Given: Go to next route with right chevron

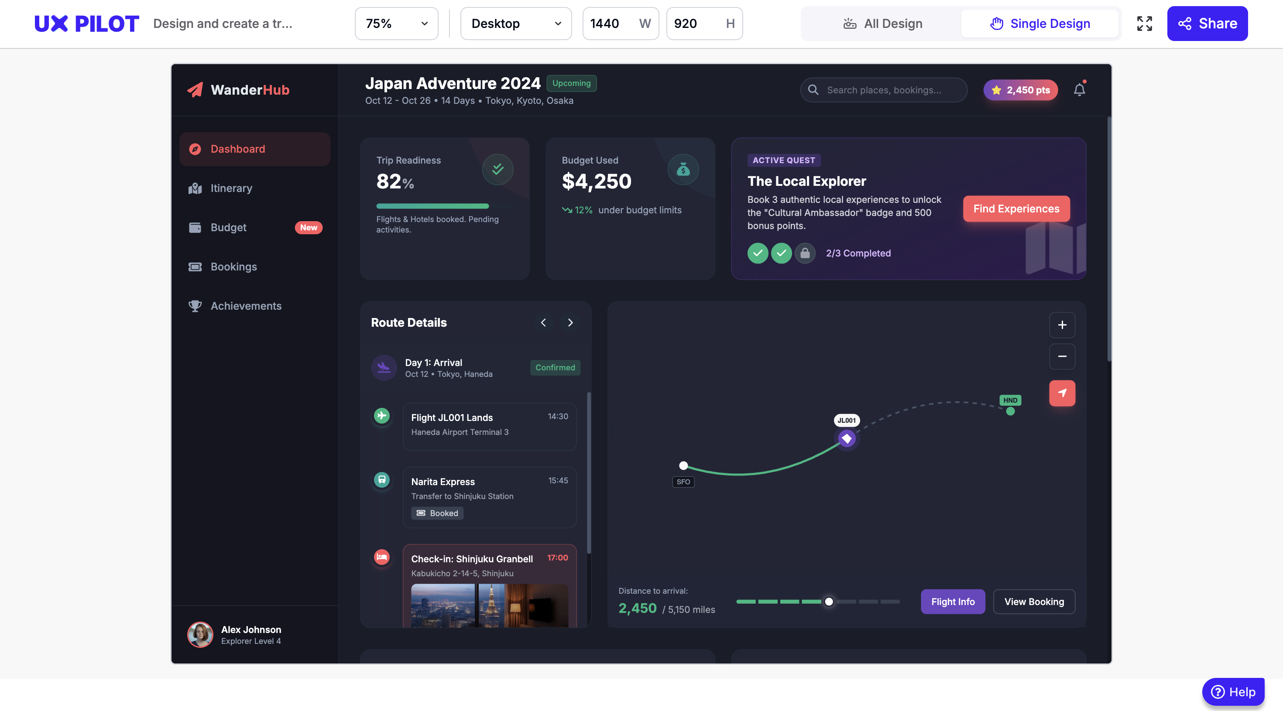Looking at the screenshot, I should [570, 323].
